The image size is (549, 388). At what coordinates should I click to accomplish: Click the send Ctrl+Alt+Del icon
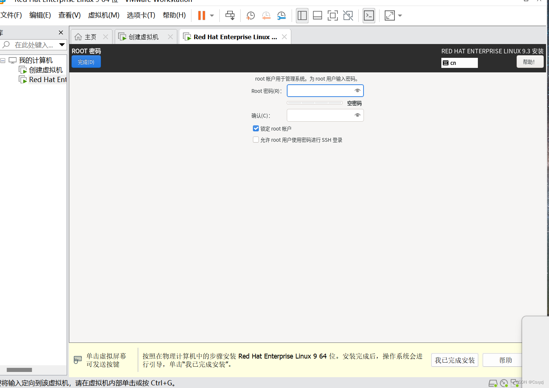tap(230, 15)
